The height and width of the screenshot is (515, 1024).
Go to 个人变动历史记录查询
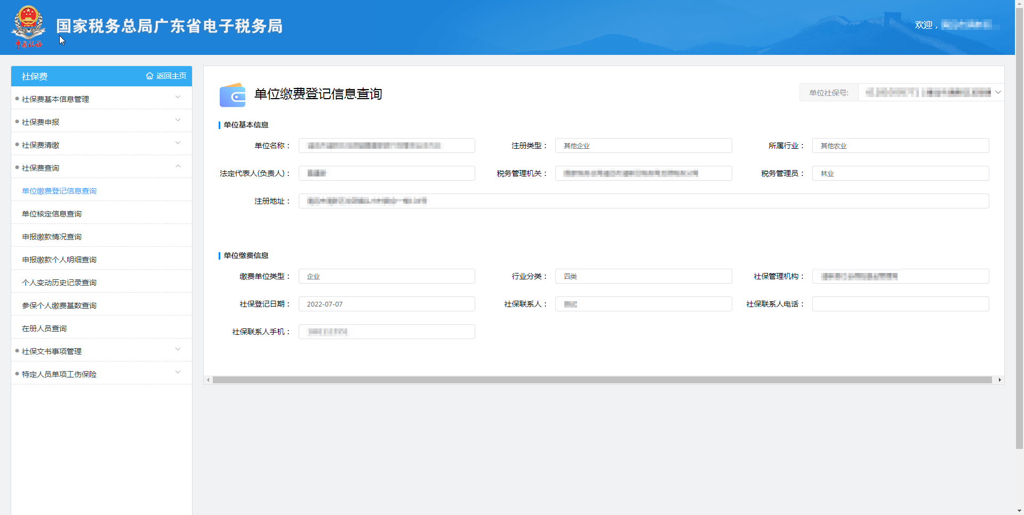pyautogui.click(x=59, y=283)
